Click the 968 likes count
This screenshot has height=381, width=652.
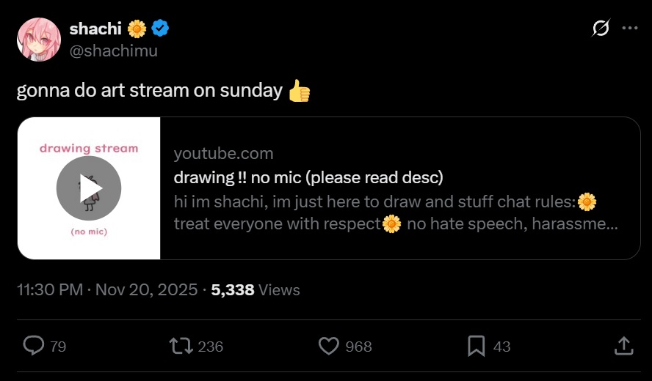click(358, 347)
